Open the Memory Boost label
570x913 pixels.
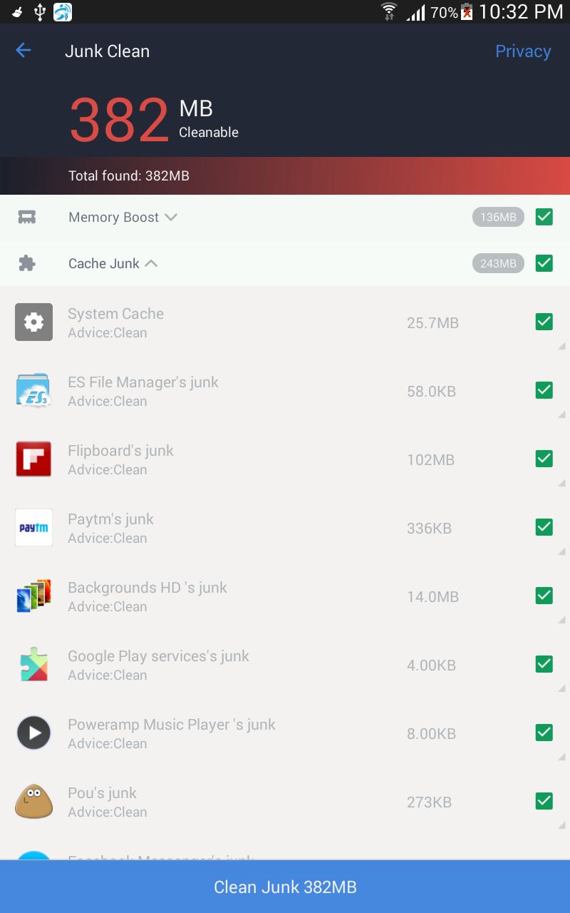coord(113,218)
